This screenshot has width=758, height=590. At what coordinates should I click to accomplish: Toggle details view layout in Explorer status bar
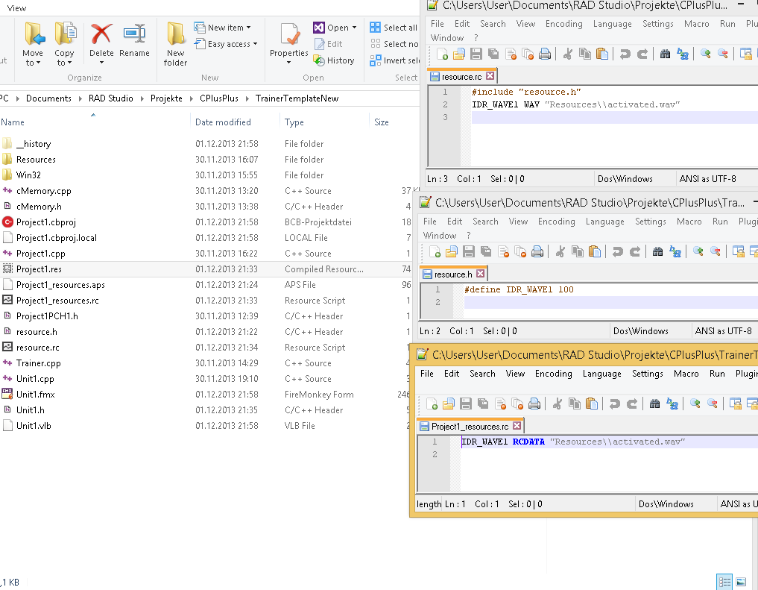[x=724, y=582]
